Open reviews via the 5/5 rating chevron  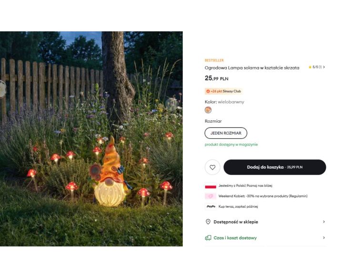[324, 68]
